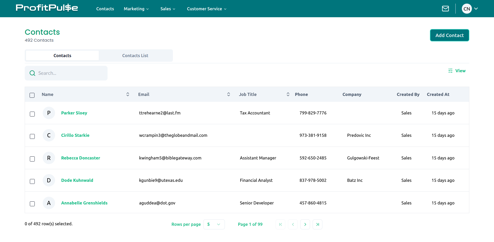Screen dimensions: 494x242
Task: Click the Tax Accountant job title
Action: 255,113
